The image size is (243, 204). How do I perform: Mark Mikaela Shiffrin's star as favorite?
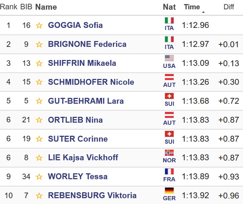39,63
